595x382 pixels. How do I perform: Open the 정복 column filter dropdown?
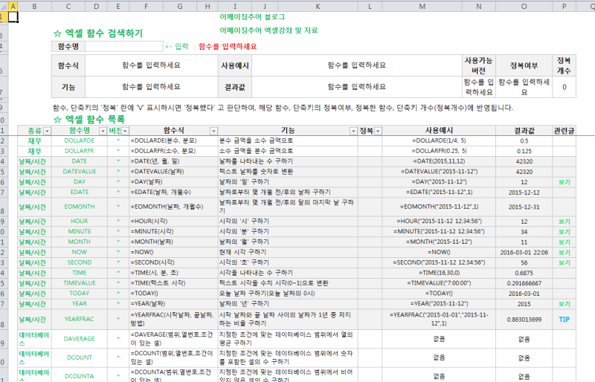[378, 131]
